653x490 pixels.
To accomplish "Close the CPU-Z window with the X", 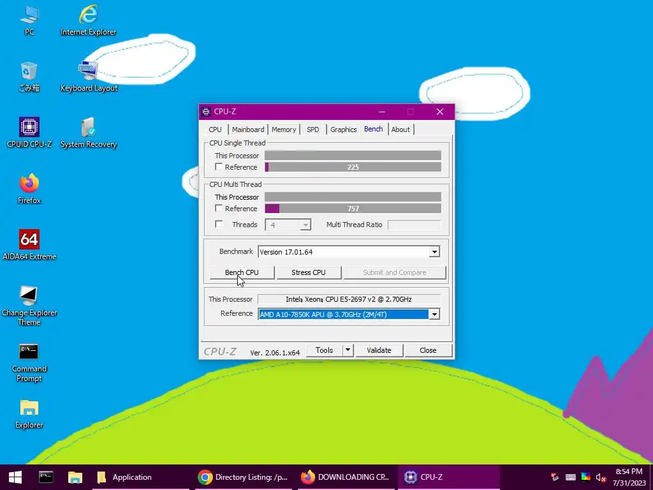I will (x=440, y=112).
